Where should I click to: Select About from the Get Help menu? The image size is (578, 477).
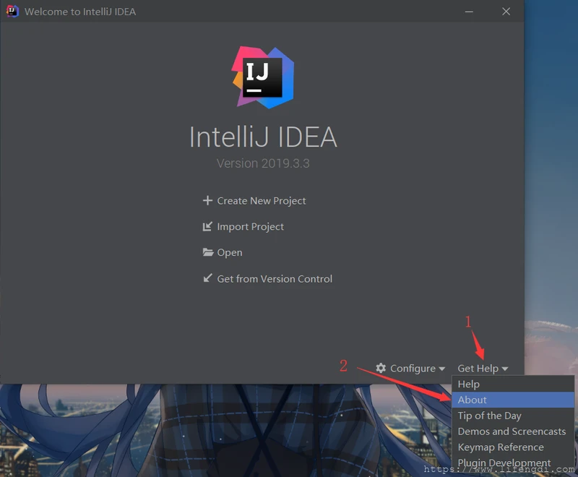pos(473,400)
